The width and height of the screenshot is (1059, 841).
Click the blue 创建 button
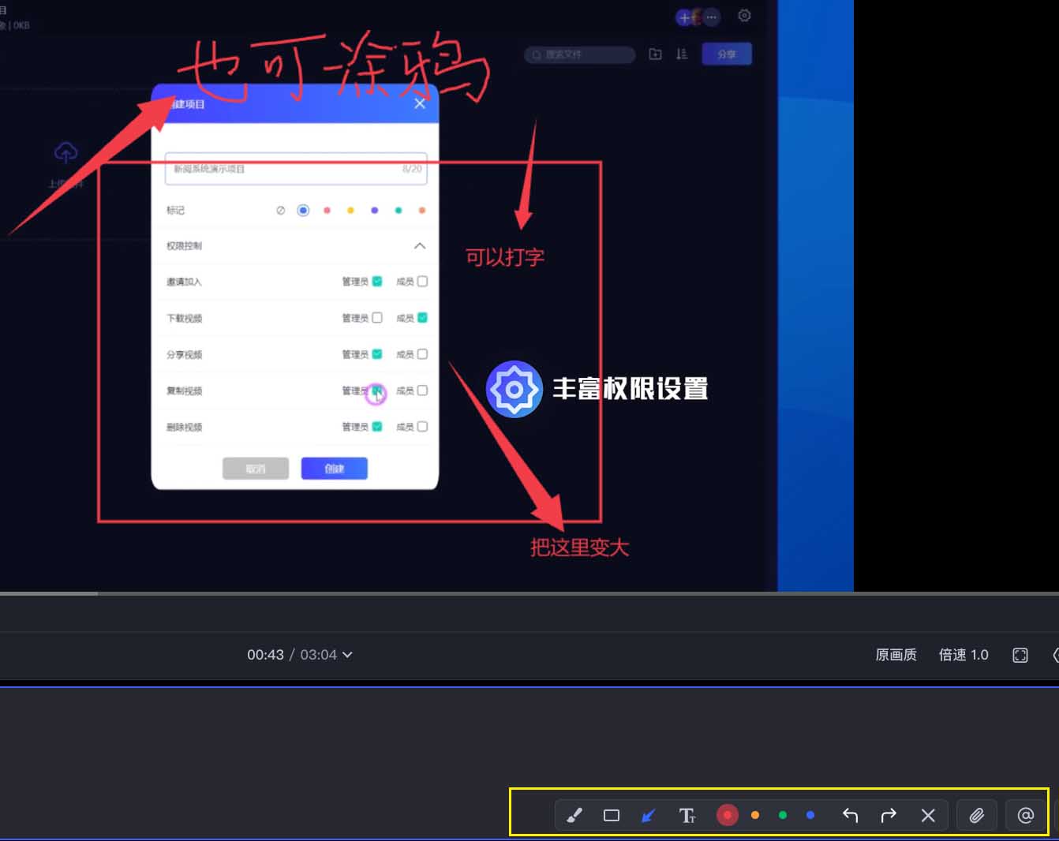(334, 469)
